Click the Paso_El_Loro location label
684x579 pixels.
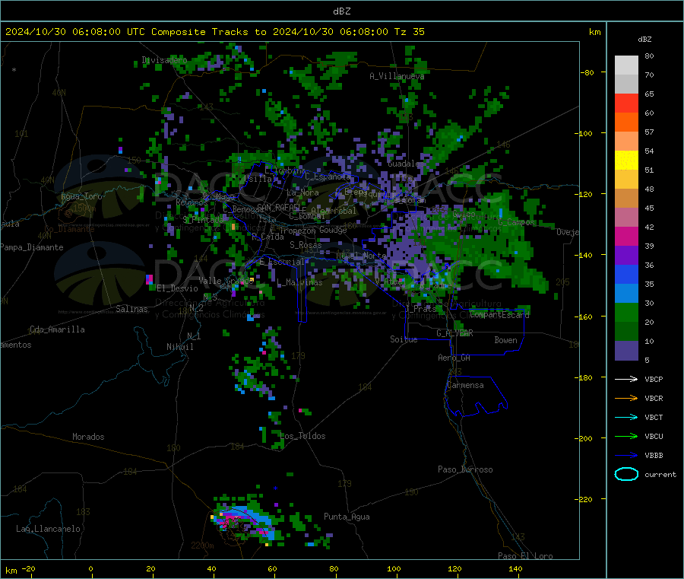(525, 556)
